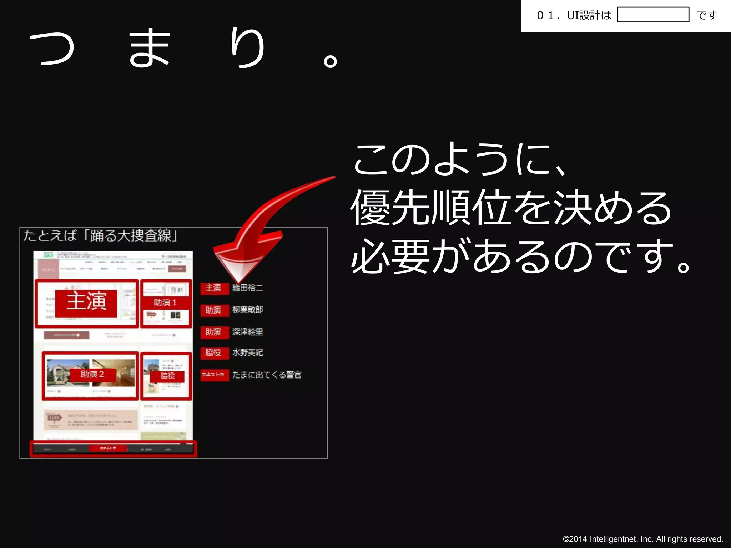Click the '脇役' tag beside 水野美紀

(x=214, y=353)
